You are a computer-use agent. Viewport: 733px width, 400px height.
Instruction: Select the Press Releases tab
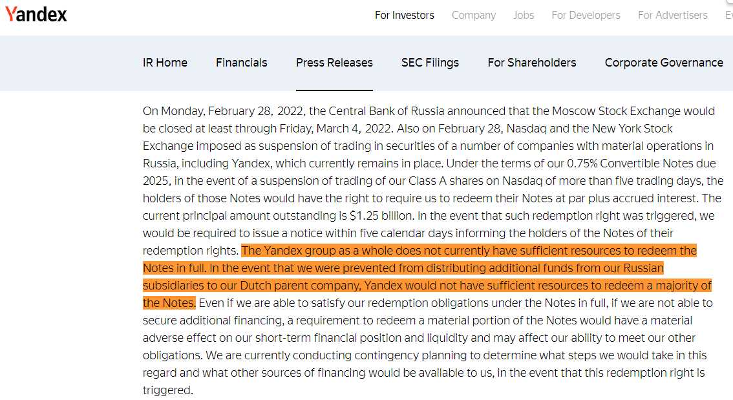334,63
